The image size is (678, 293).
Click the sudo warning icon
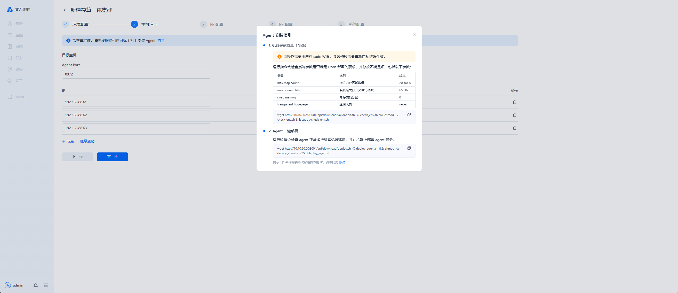coord(279,57)
